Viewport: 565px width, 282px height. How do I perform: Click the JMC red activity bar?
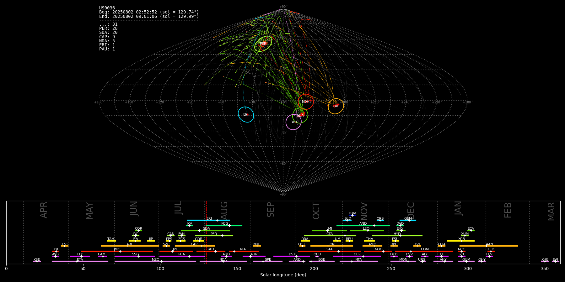117,251
